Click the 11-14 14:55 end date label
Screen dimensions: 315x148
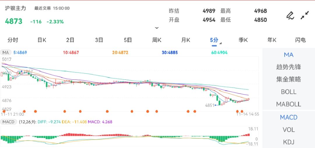point(248,114)
